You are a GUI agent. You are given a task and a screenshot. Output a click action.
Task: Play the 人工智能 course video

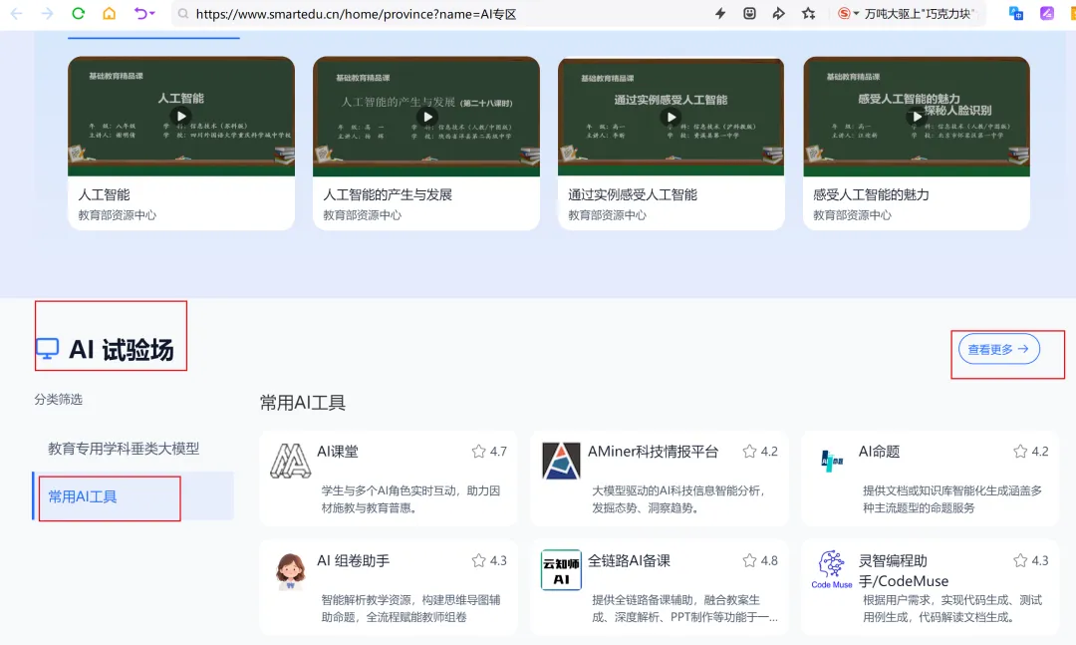click(181, 116)
